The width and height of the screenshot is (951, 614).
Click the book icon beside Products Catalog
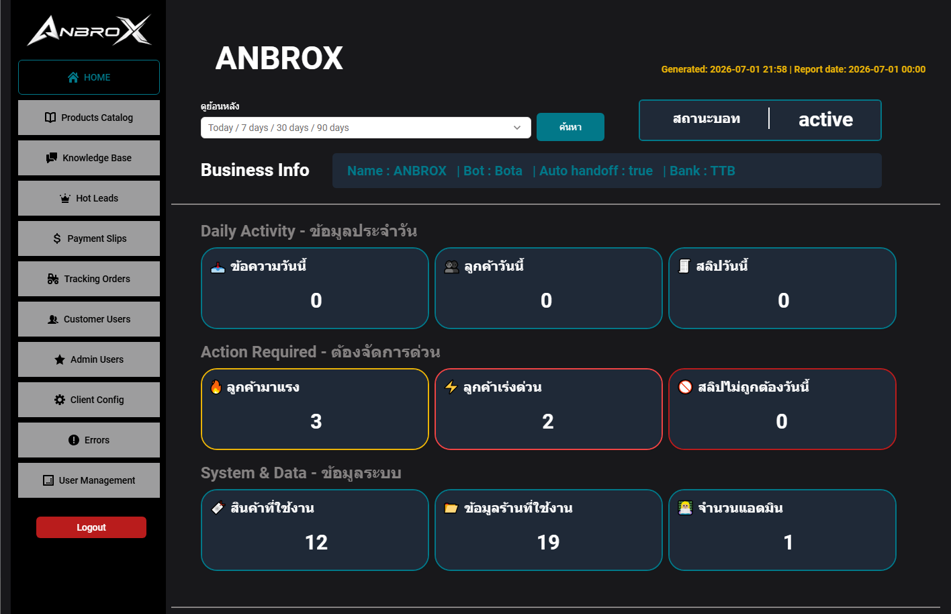point(50,118)
